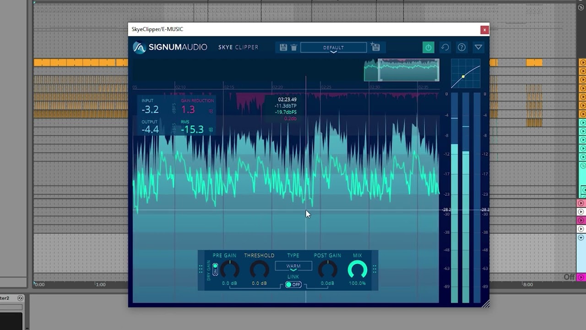Click the undo arrow icon in Skye Clipper
586x330 pixels.
pos(445,47)
